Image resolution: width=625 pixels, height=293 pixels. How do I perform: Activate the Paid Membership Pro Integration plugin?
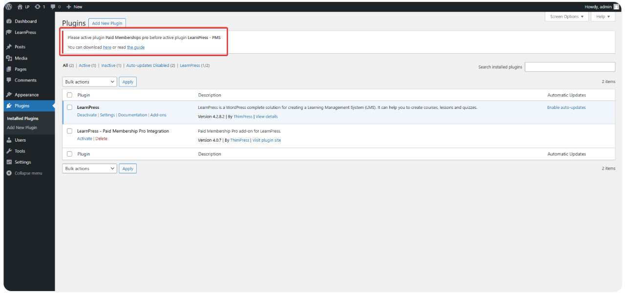coord(84,139)
